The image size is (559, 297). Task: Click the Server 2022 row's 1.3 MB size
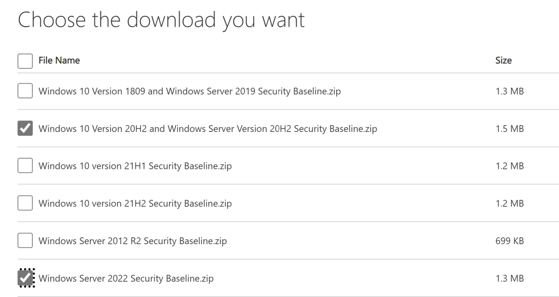point(509,278)
